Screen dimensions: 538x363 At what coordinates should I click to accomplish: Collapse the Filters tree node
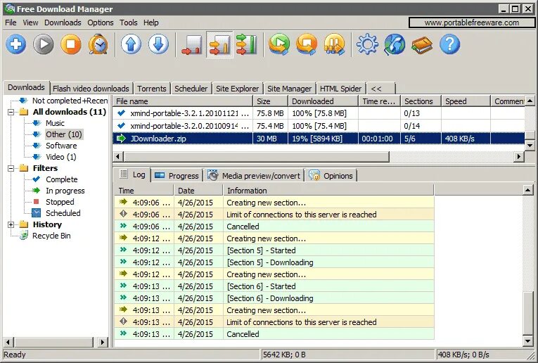pyautogui.click(x=11, y=168)
